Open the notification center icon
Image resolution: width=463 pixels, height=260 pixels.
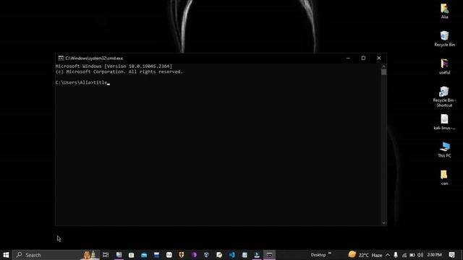coord(451,255)
